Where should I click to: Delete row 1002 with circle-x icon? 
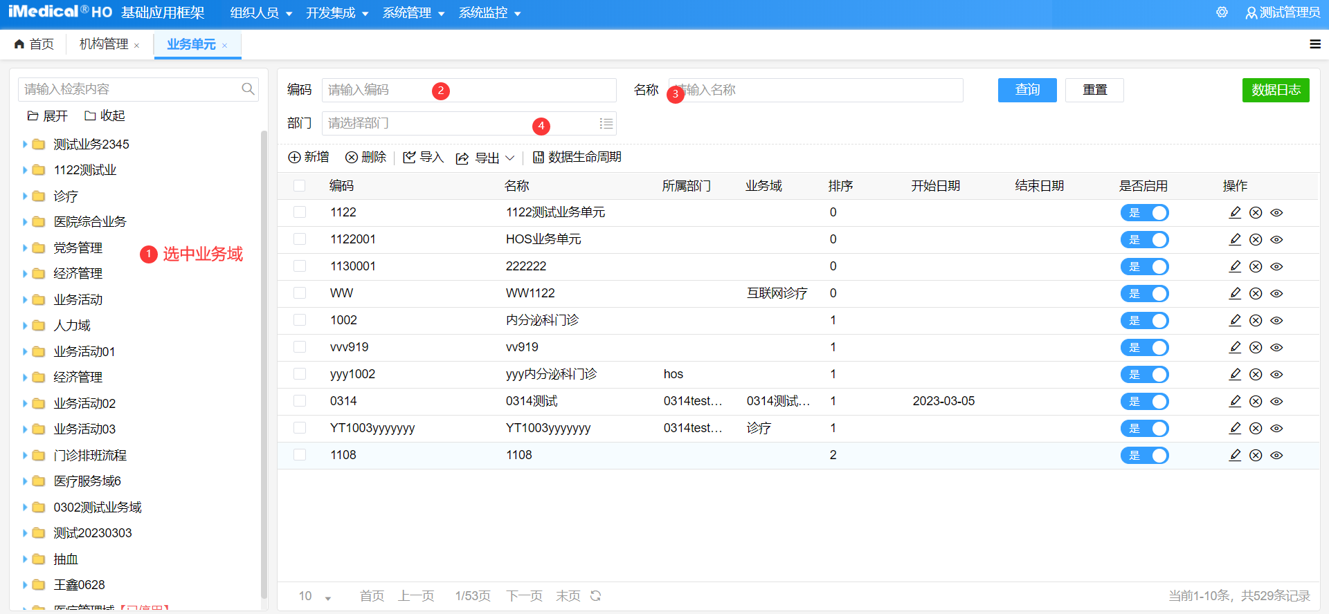(1256, 321)
